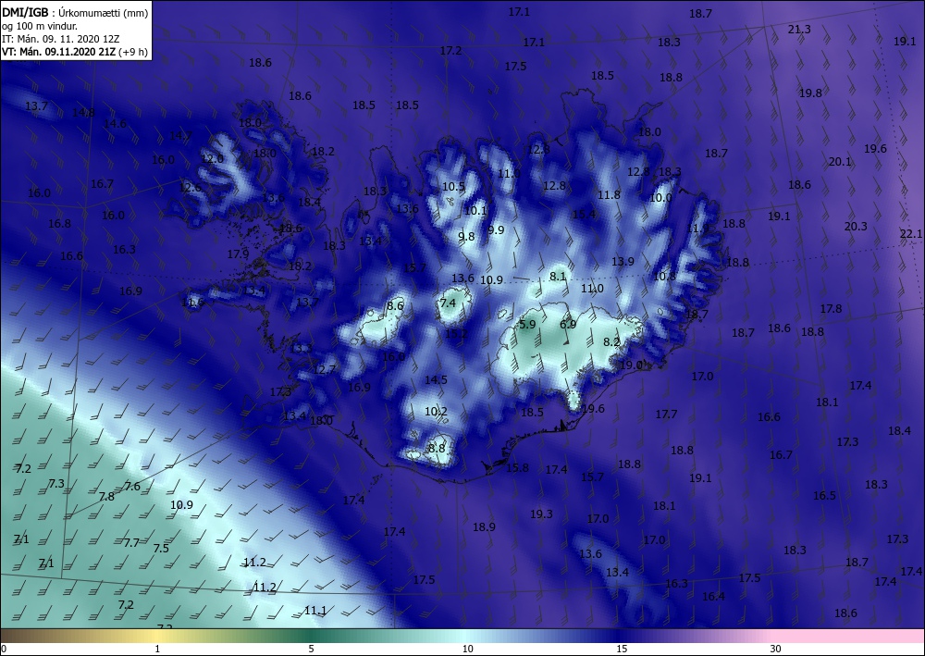Click the color scale's 0 tick label
Image resolution: width=925 pixels, height=656 pixels.
[4, 649]
